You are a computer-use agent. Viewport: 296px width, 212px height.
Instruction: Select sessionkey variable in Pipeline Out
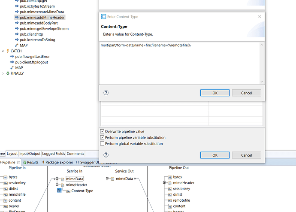pos(181,188)
